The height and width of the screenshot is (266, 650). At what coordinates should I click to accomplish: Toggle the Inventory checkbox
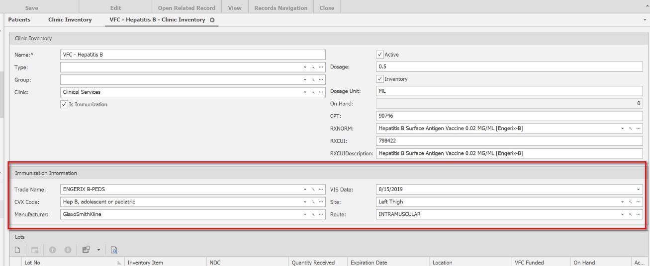[380, 79]
